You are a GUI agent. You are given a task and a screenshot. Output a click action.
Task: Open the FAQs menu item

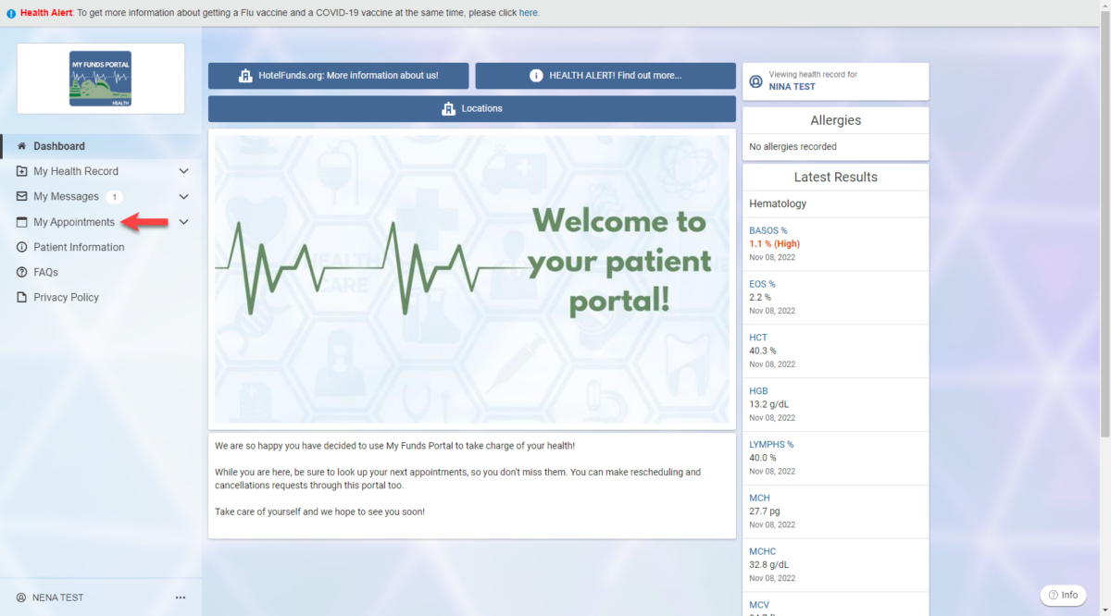coord(45,272)
